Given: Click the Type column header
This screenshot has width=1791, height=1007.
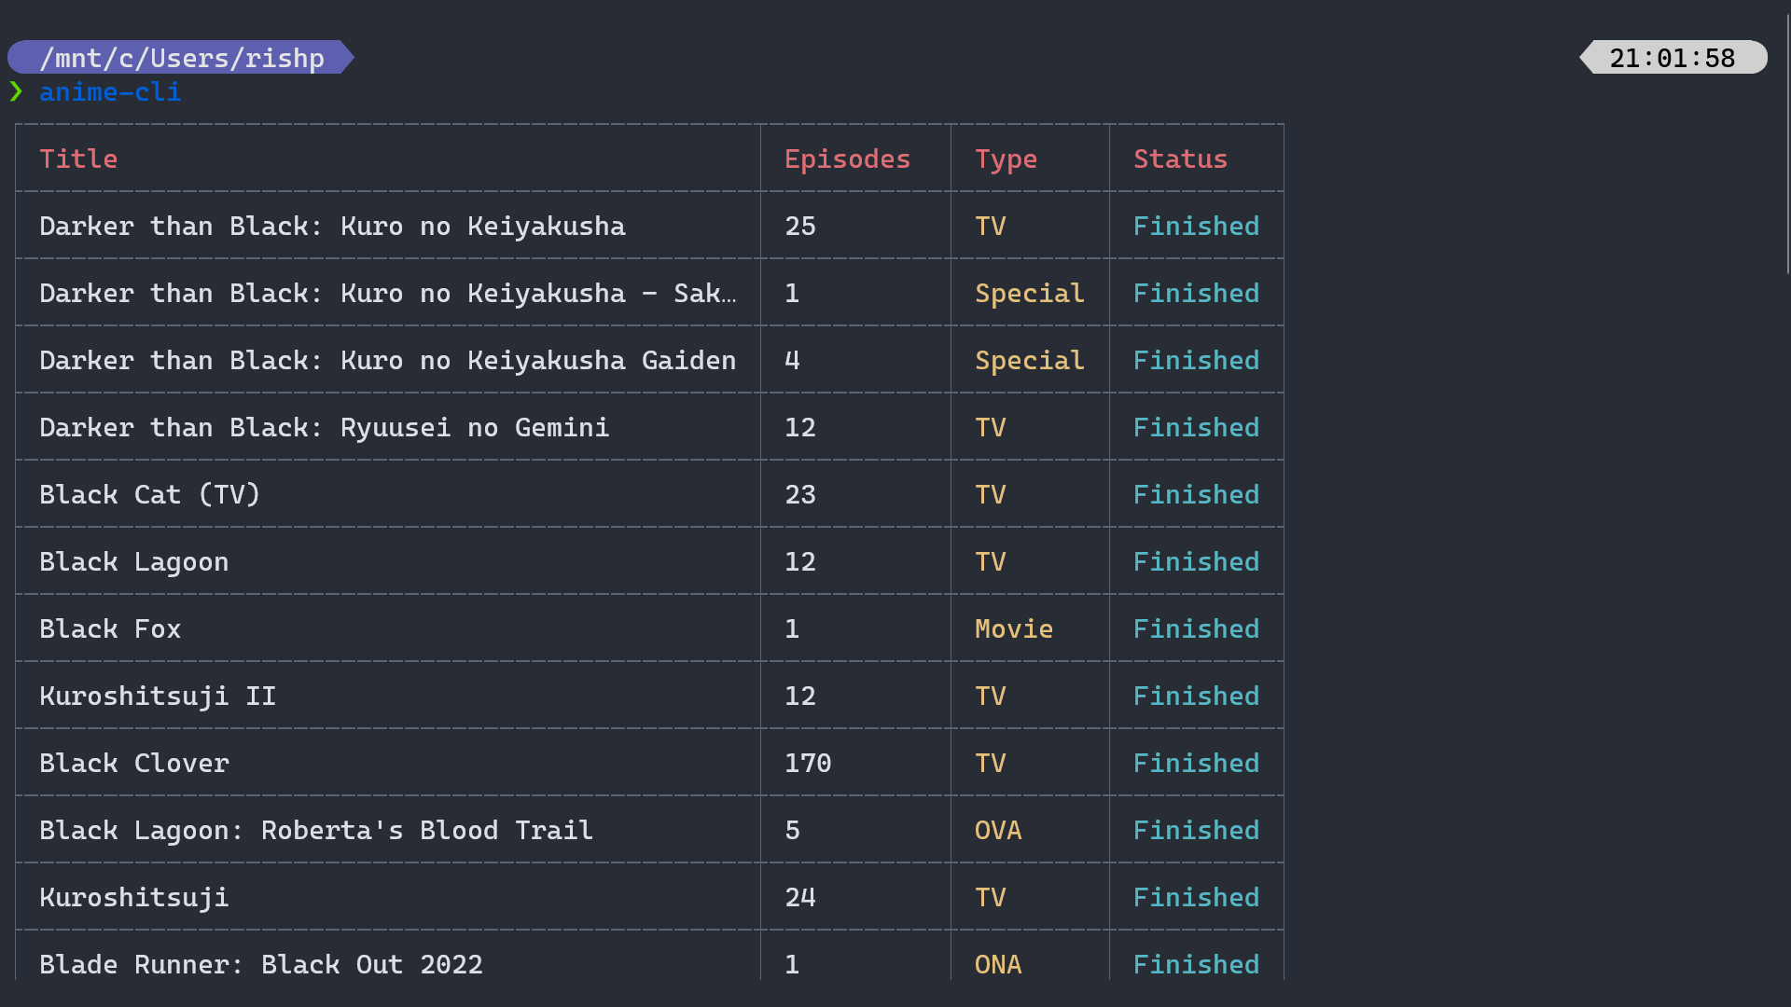Looking at the screenshot, I should coord(1006,159).
